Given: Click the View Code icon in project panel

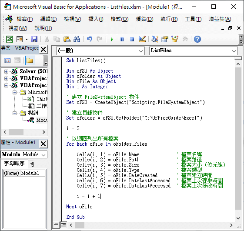Looking at the screenshot, I should 7,60.
